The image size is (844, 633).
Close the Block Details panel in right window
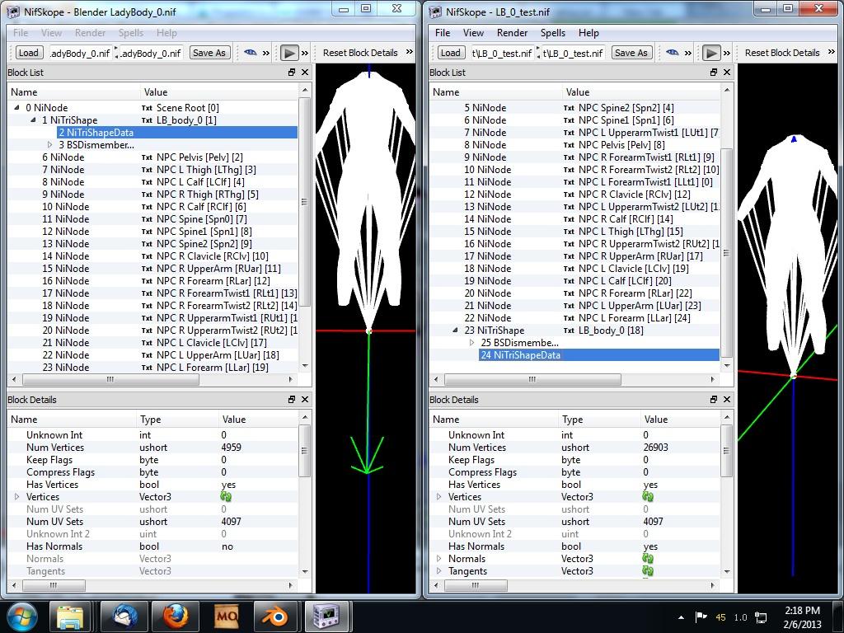(727, 400)
